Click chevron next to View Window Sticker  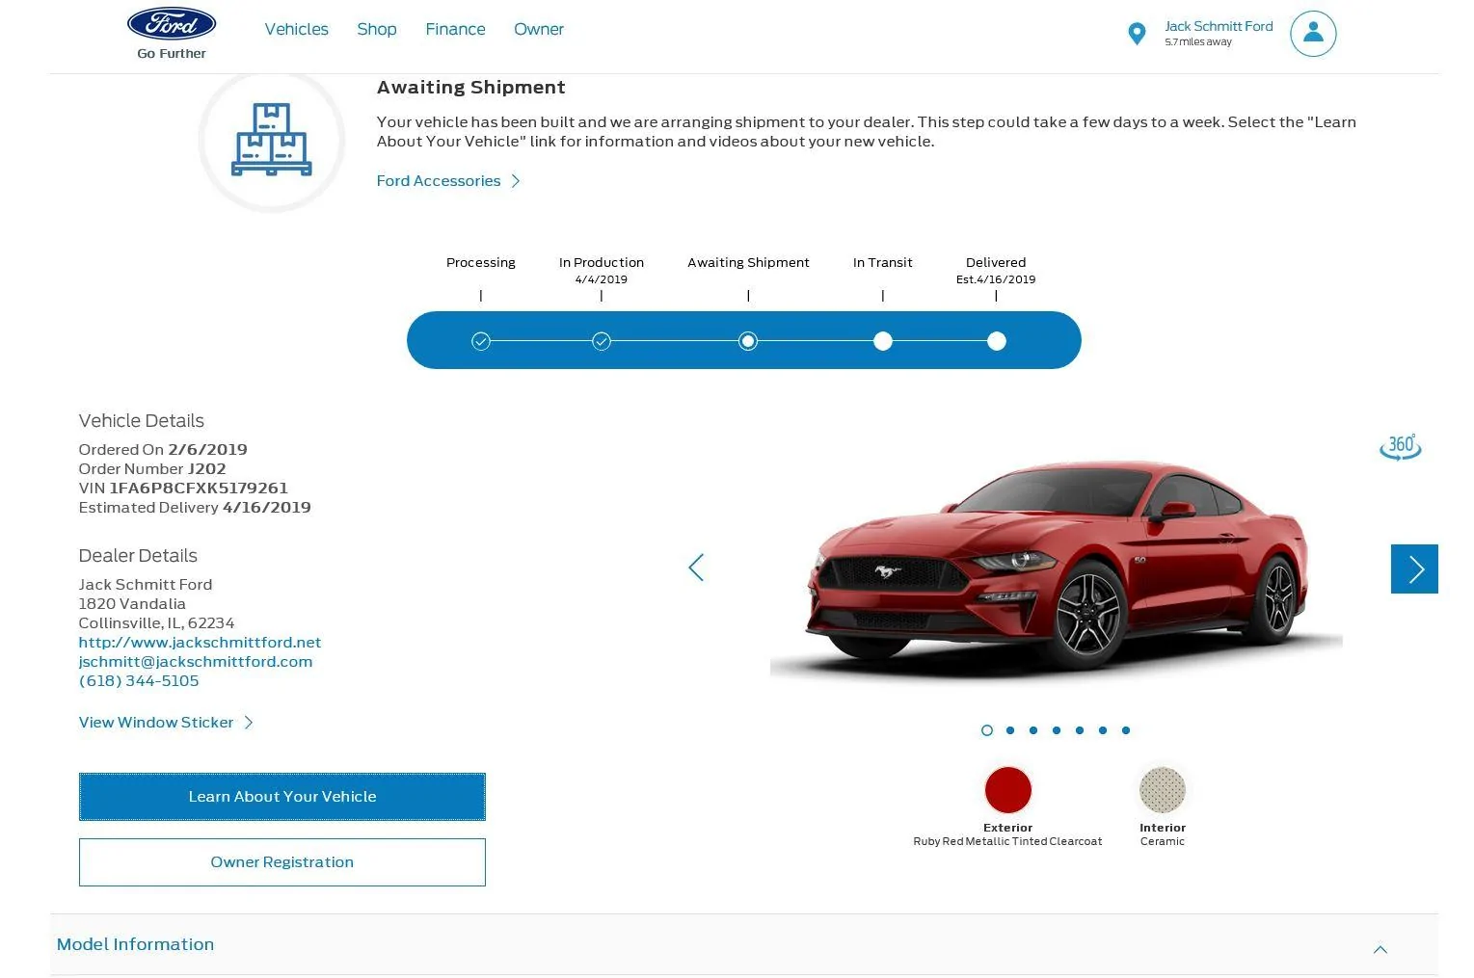249,723
